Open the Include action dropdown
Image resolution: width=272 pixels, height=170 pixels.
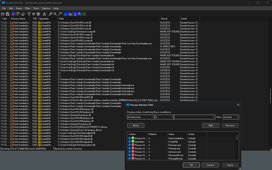231,117
